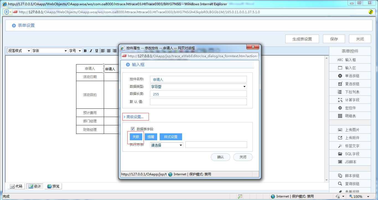Click the 控件名称 input field
Image resolution: width=378 pixels, height=200 pixels.
click(x=198, y=79)
